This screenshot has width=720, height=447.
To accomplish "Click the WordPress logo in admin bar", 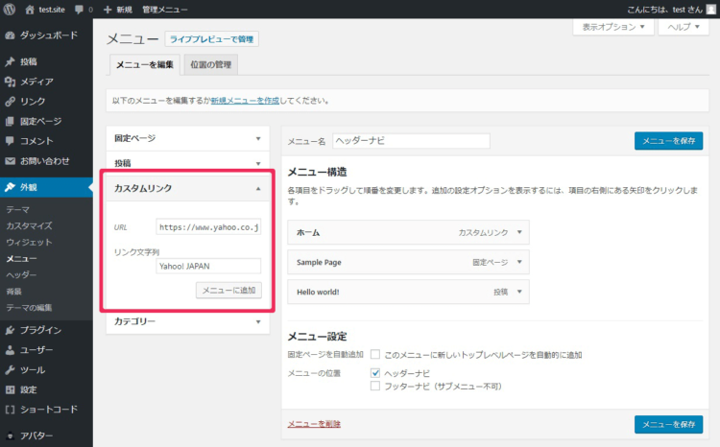I will click(x=11, y=9).
